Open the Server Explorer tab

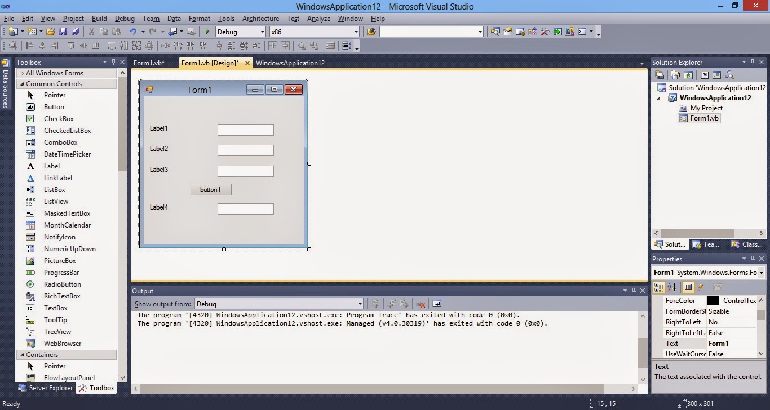pyautogui.click(x=46, y=388)
